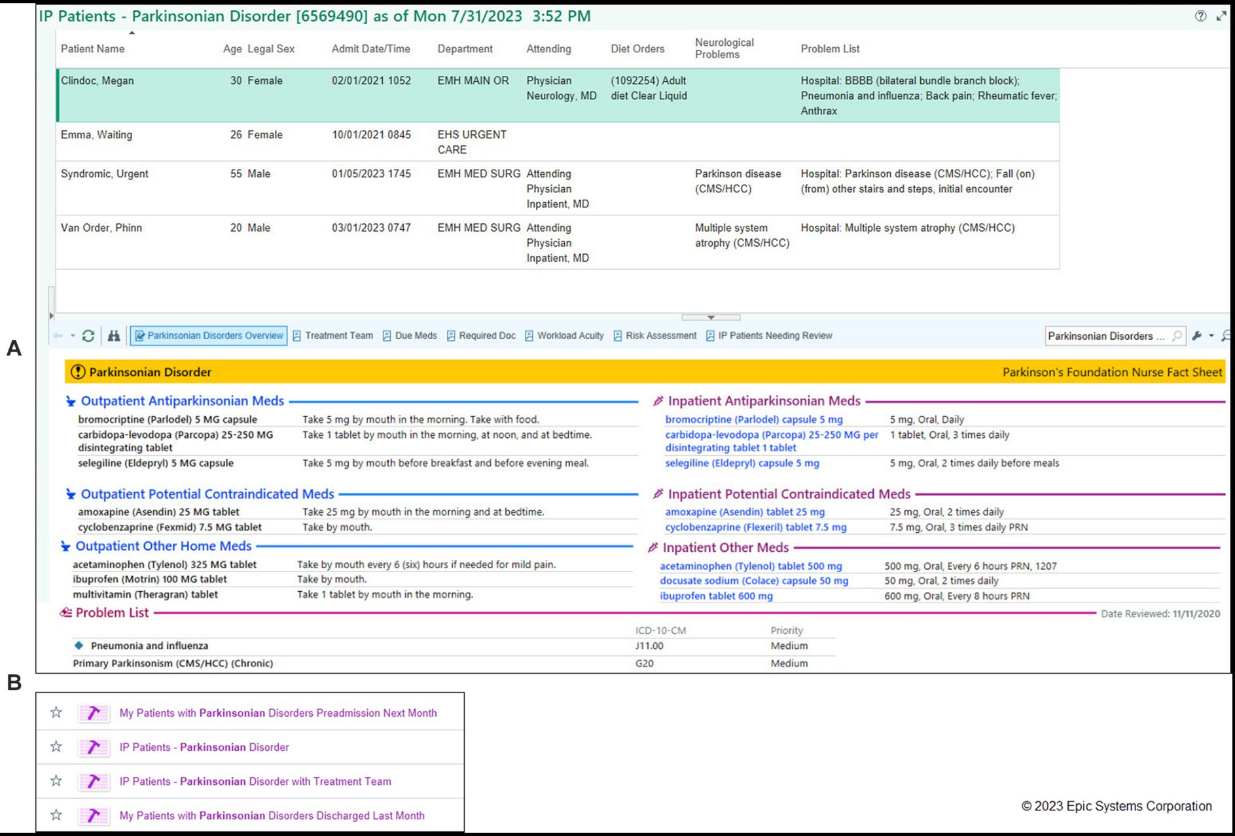Switch to the Treatment Team tab
1235x836 pixels.
[x=332, y=336]
